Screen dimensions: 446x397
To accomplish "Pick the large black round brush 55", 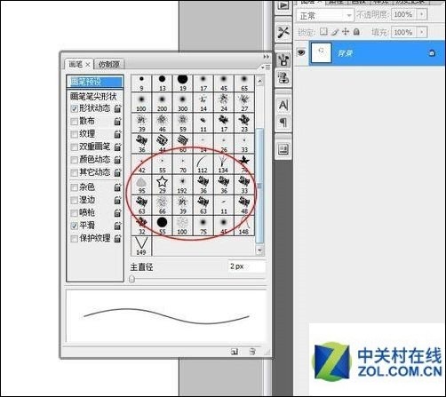I will [x=162, y=226].
